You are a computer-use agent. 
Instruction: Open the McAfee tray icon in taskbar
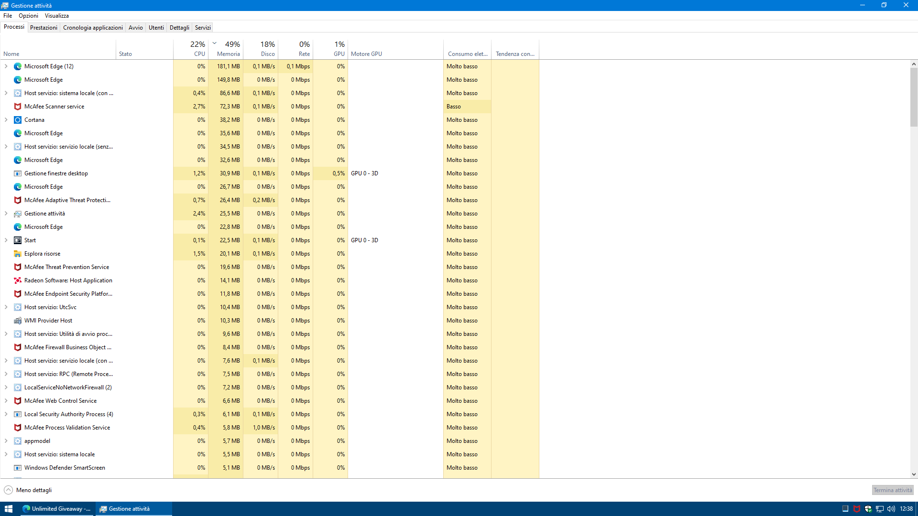tap(857, 509)
